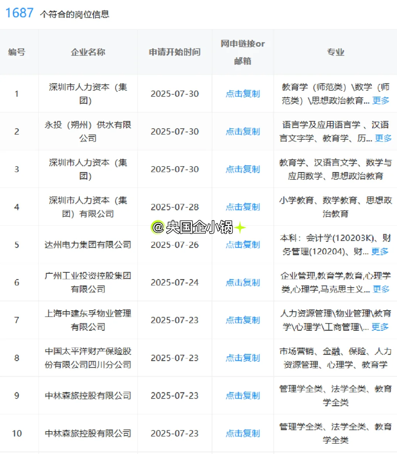Select company name in row 3
Image resolution: width=397 pixels, height=454 pixels.
pos(88,169)
